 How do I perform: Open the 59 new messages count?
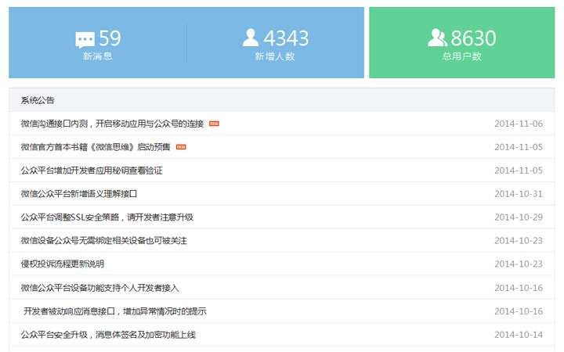(110, 38)
